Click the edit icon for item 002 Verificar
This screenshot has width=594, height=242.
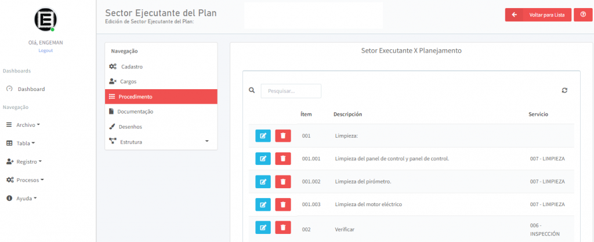coord(263,229)
